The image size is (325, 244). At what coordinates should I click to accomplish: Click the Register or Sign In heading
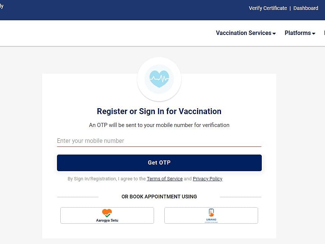(159, 112)
